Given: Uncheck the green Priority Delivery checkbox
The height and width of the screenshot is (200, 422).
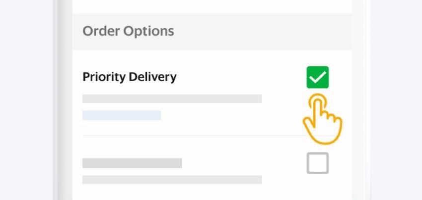Looking at the screenshot, I should pyautogui.click(x=318, y=77).
